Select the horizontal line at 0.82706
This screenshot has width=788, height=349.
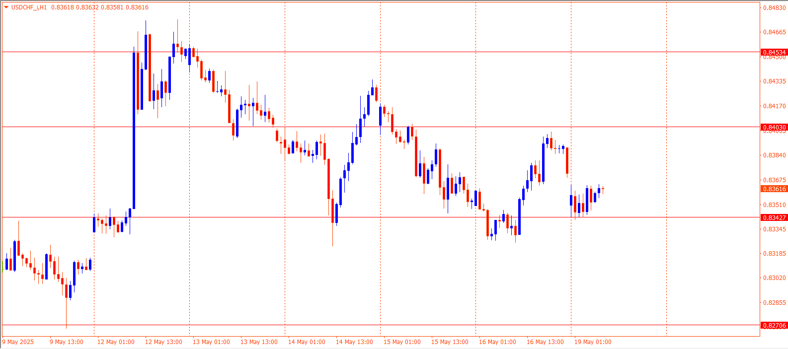[381, 325]
